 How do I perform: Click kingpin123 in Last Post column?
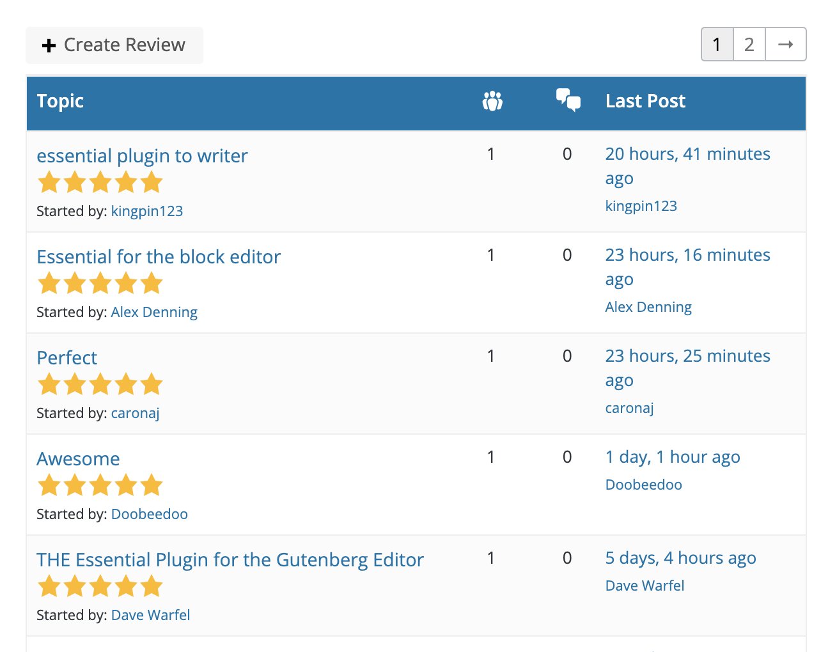point(641,206)
